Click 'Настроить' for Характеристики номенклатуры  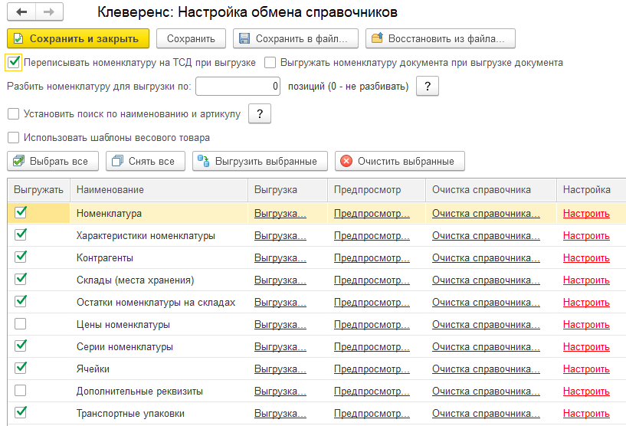coord(586,236)
